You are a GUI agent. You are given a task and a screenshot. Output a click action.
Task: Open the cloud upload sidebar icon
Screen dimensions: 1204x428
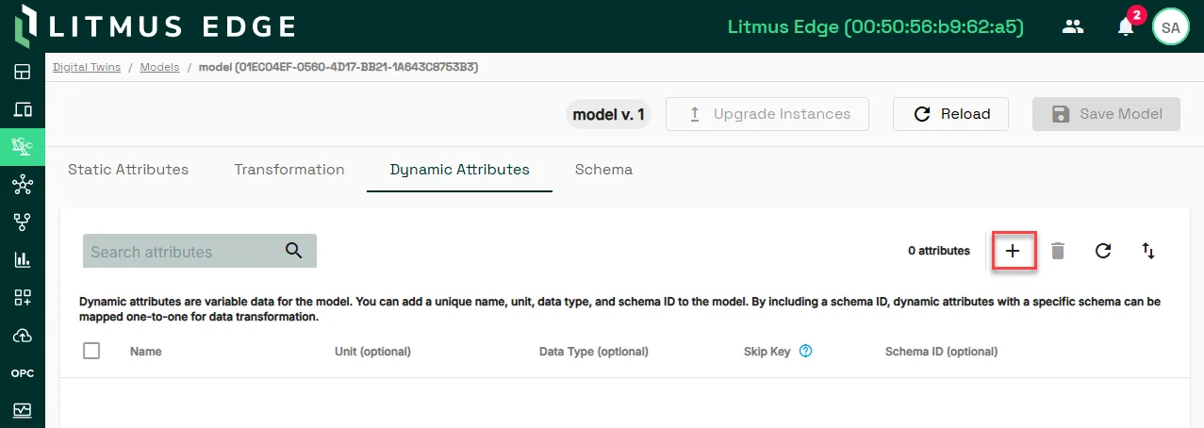[x=22, y=336]
